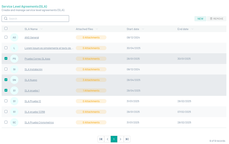Expand the Start date column dropdown
The image size is (229, 144).
[143, 29]
